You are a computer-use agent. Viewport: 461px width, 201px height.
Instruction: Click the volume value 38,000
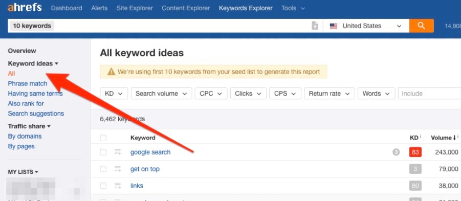click(448, 186)
